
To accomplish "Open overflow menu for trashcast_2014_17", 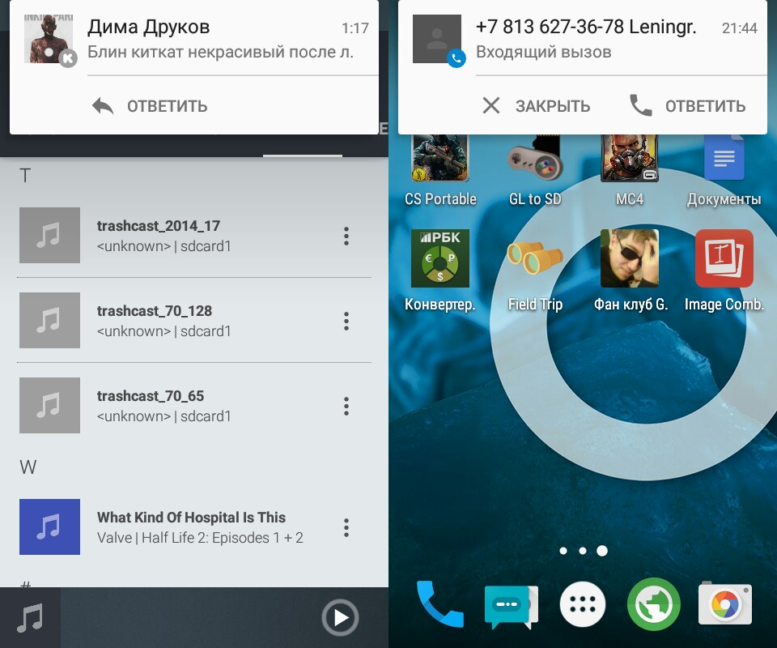I will 346,236.
